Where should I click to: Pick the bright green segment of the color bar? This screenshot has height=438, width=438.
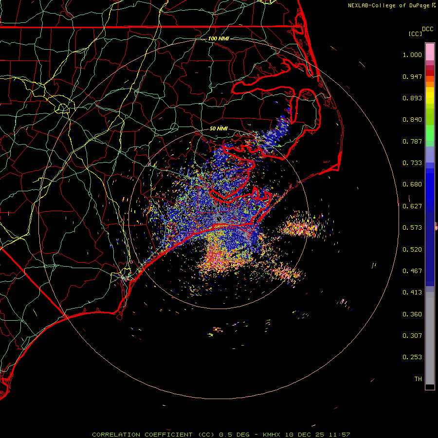(x=430, y=133)
